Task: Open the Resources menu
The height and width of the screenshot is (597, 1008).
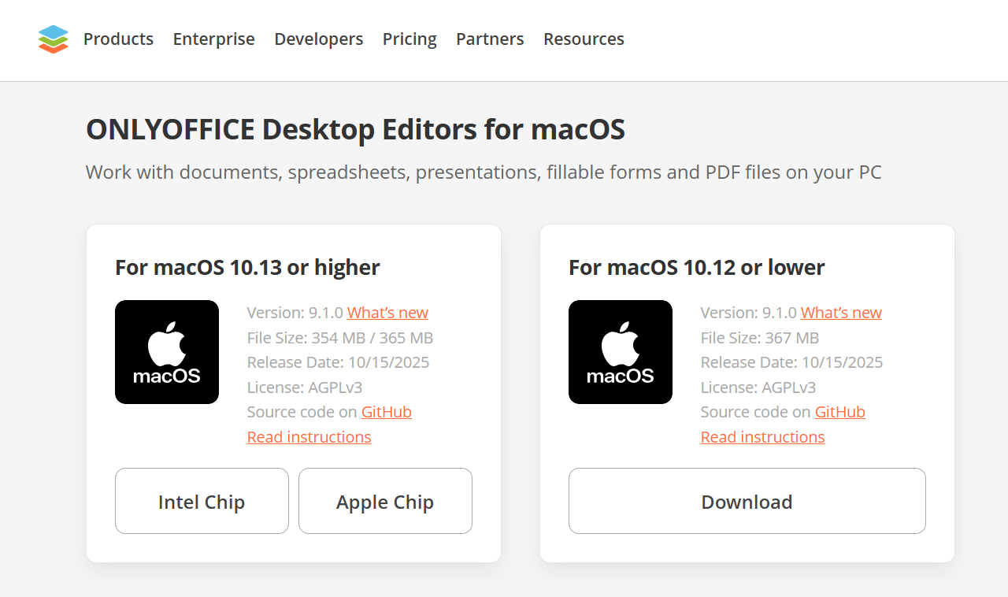Action: (584, 39)
